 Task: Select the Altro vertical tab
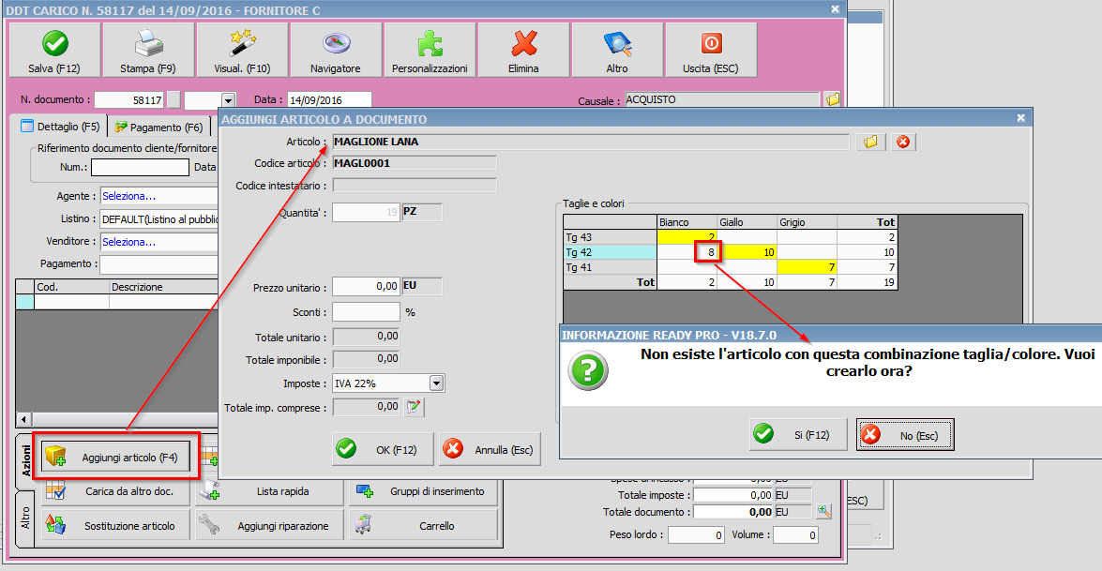tap(25, 518)
